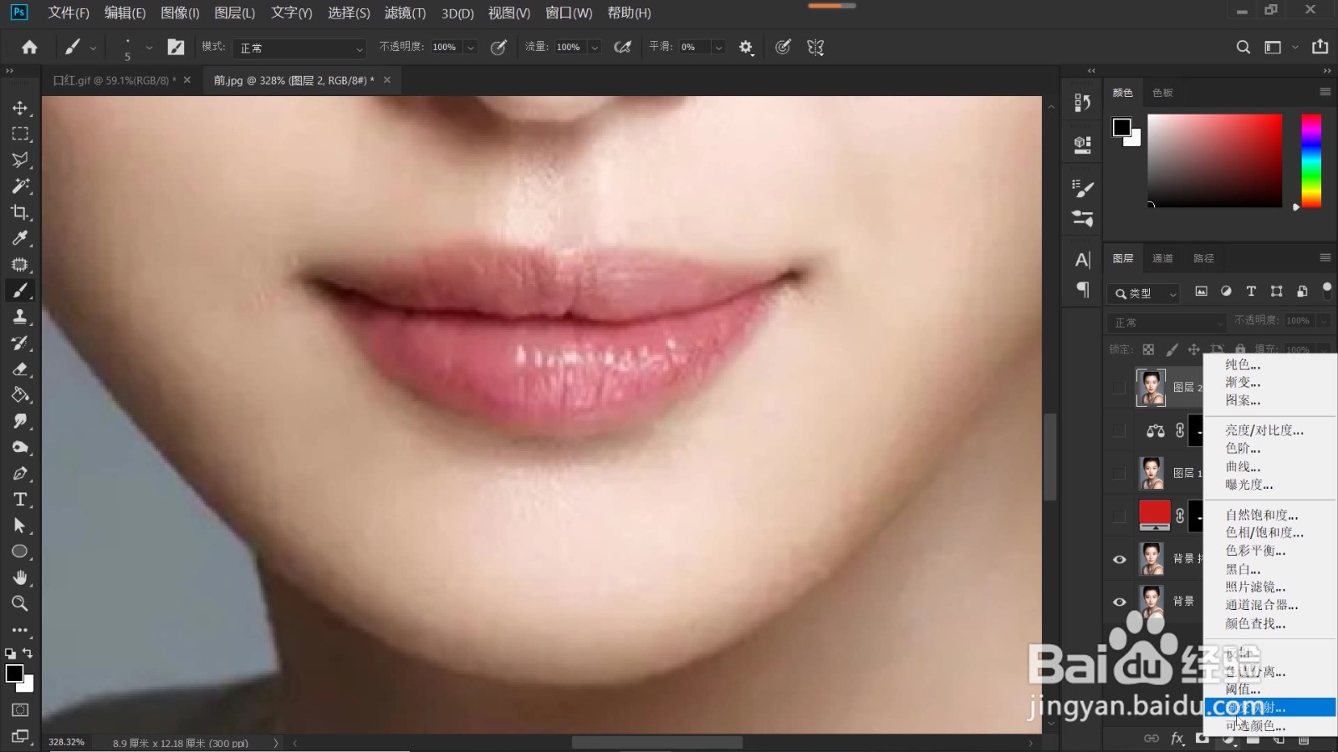Select the Eraser tool
This screenshot has height=752, width=1338.
(20, 368)
